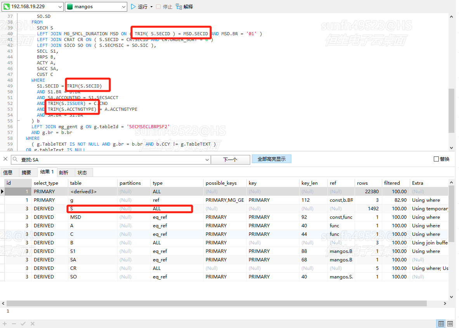
Task: Click the connection icon beside 192.168.19.229
Action: 7,7
